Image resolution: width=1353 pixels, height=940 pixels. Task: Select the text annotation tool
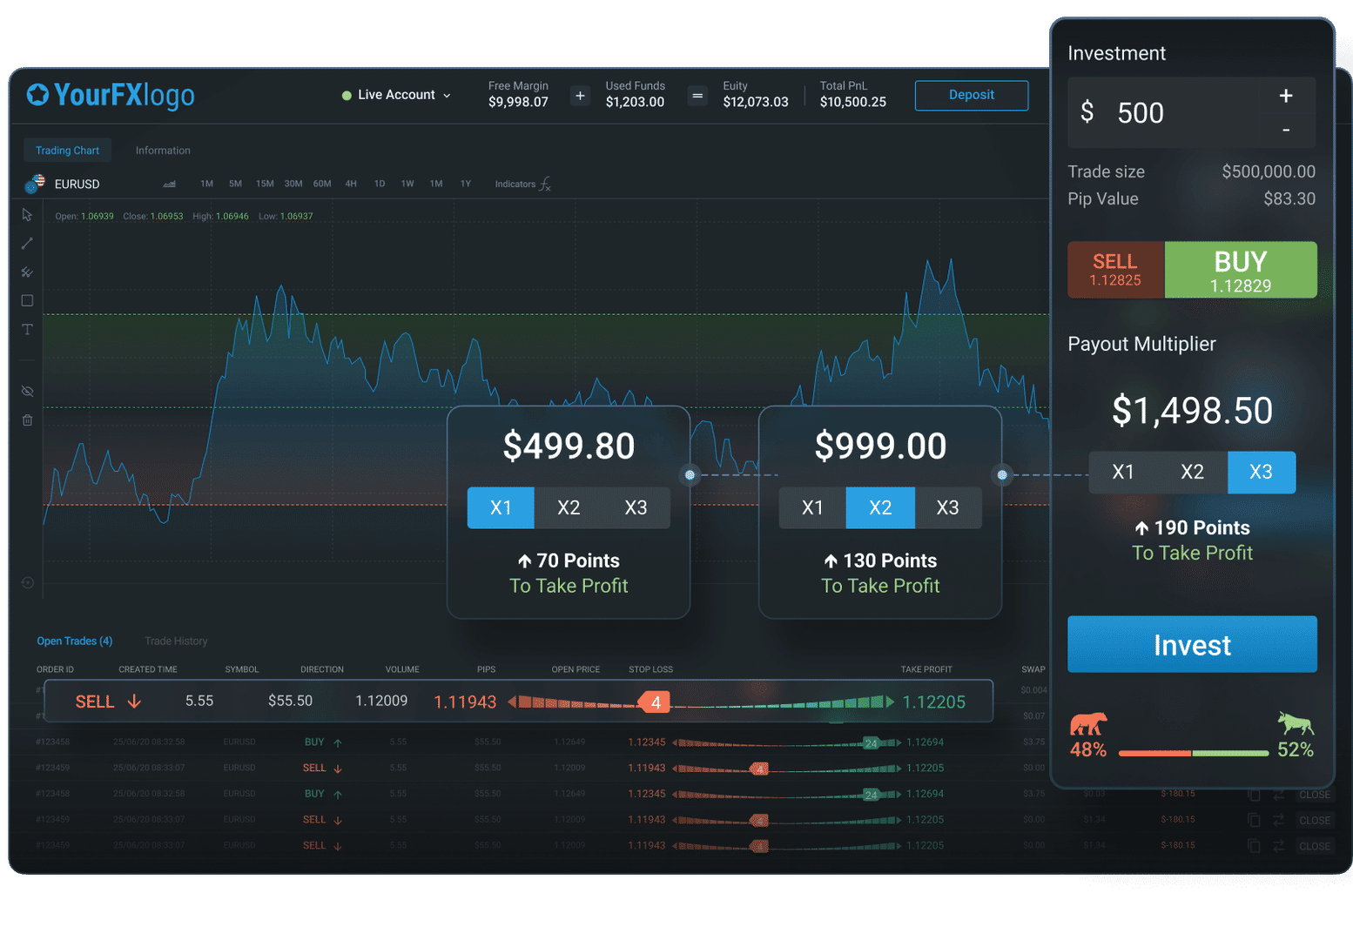pyautogui.click(x=27, y=329)
